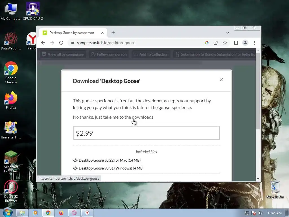Open Opera from the taskbar
The height and width of the screenshot is (217, 289).
pyautogui.click(x=74, y=213)
